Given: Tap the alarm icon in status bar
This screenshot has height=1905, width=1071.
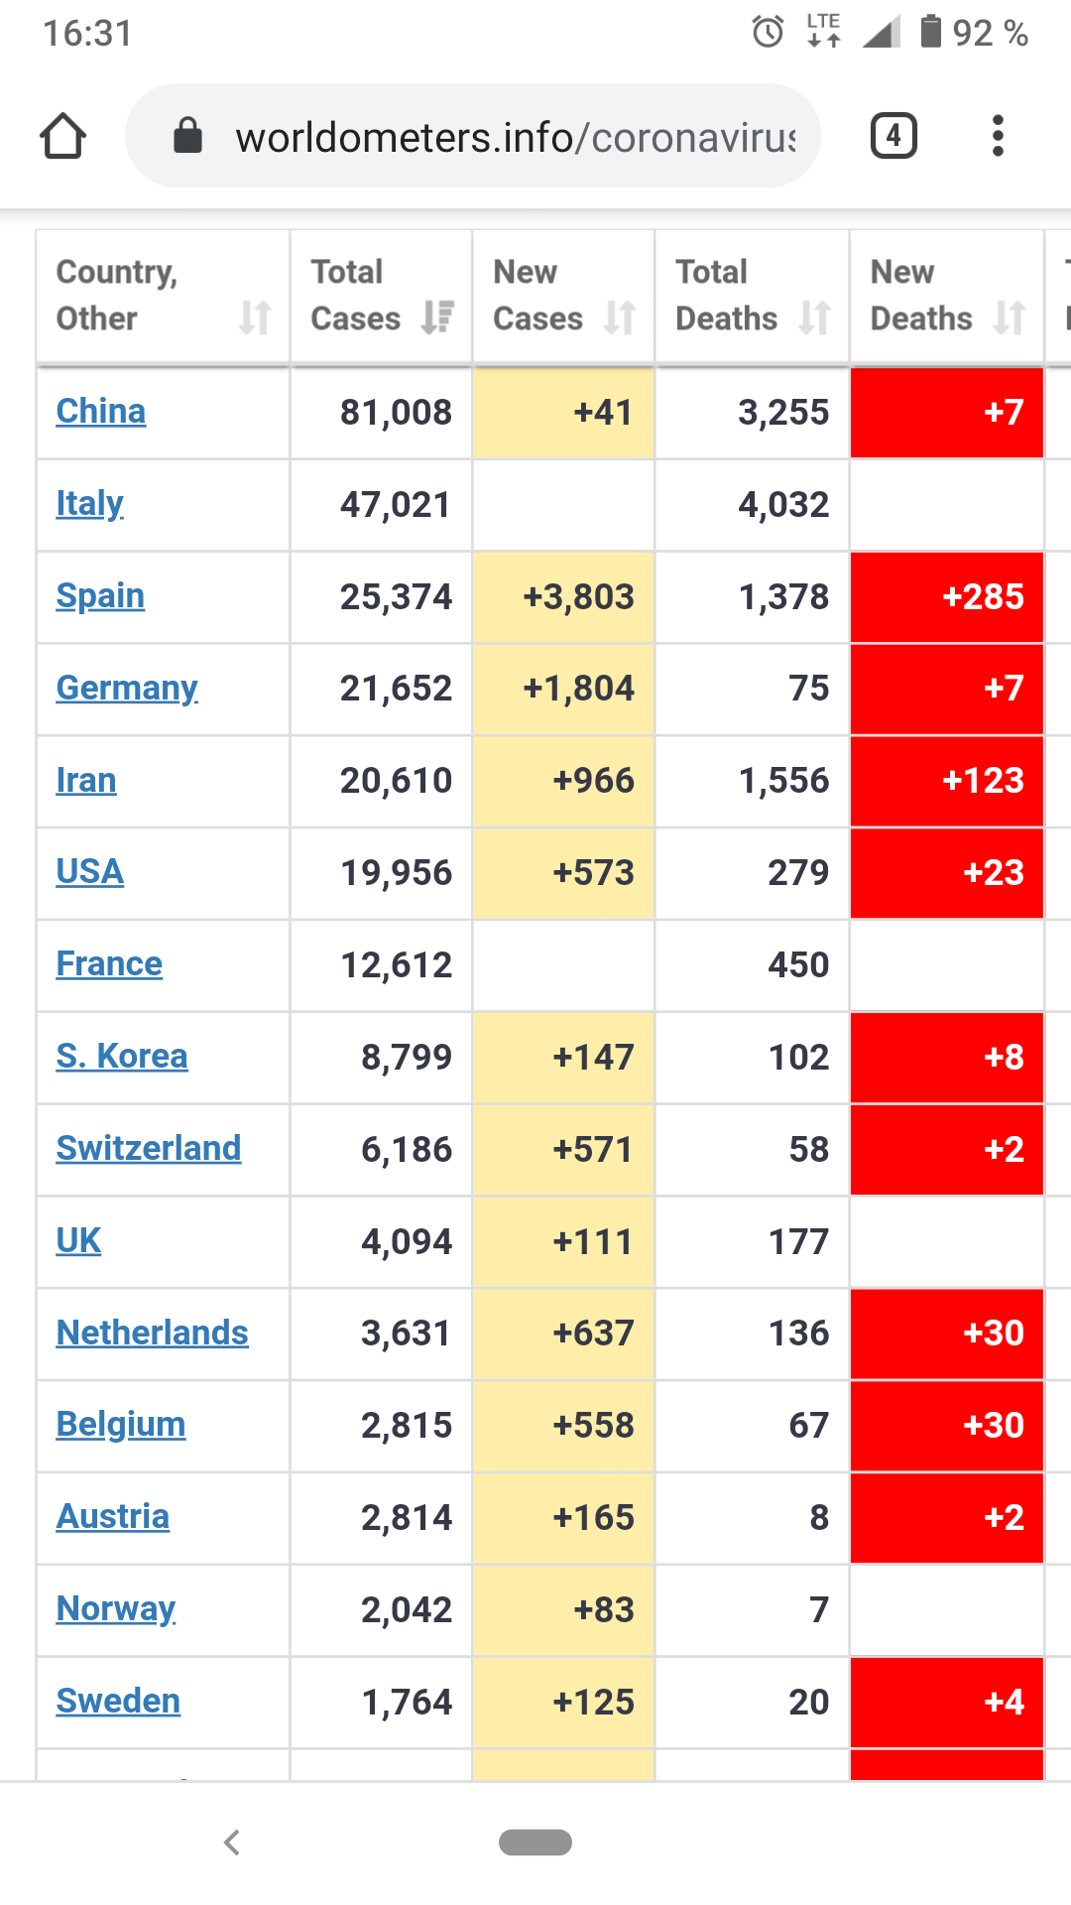Looking at the screenshot, I should [768, 33].
